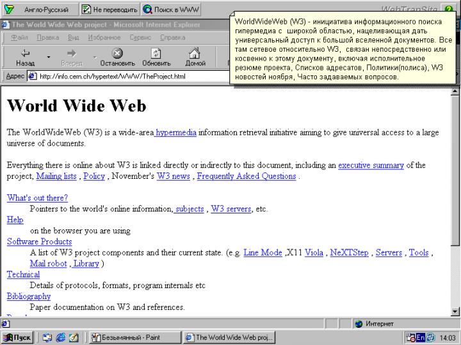Follow the executive summary link
461x345 pixels.
pyautogui.click(x=371, y=165)
